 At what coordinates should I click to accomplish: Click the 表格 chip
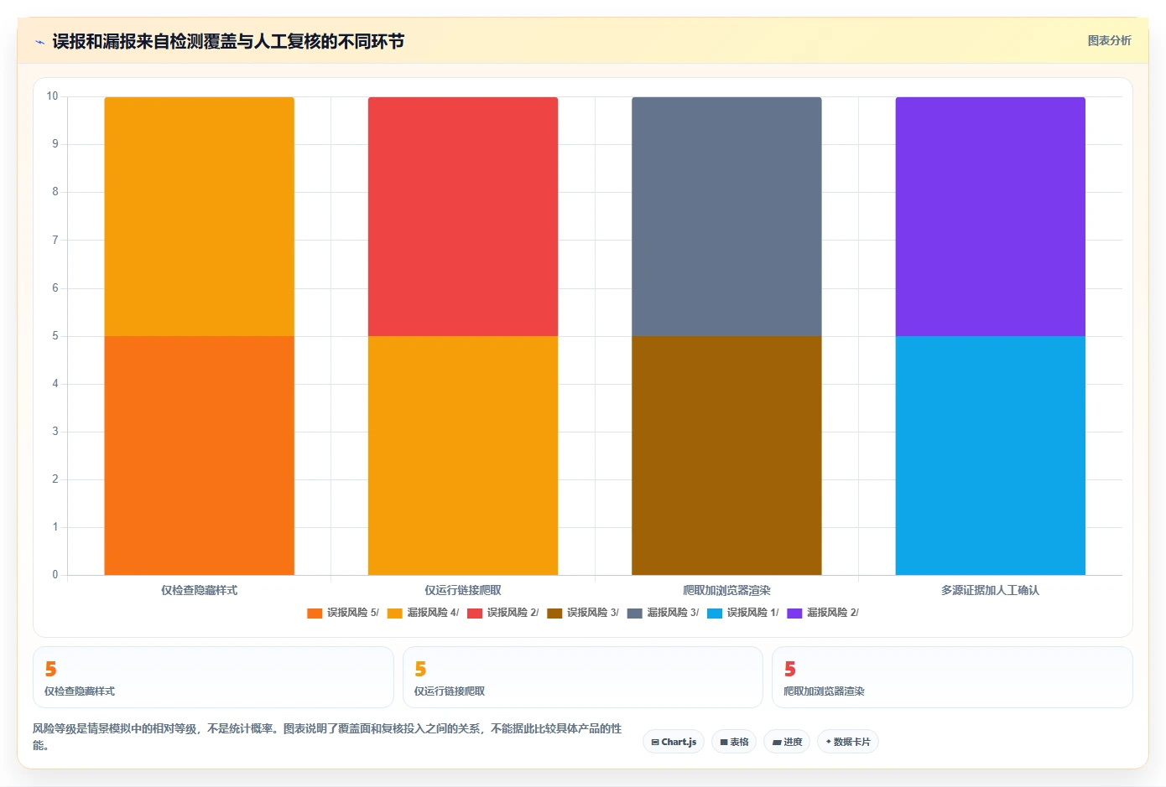734,742
